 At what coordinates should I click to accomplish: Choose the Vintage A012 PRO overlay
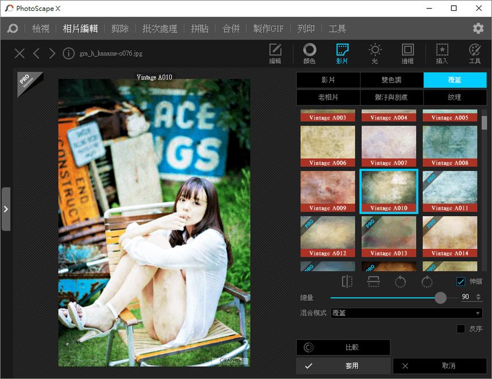coord(328,236)
